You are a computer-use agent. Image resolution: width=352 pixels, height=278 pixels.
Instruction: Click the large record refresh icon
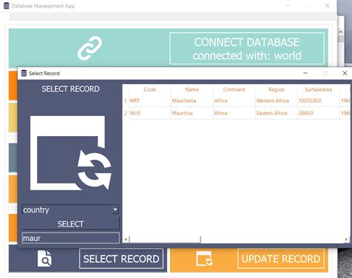(x=71, y=153)
